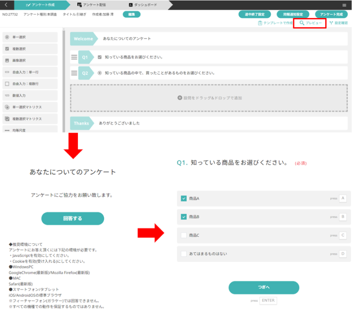
Task: Click the Welcome label tag
Action: point(84,39)
